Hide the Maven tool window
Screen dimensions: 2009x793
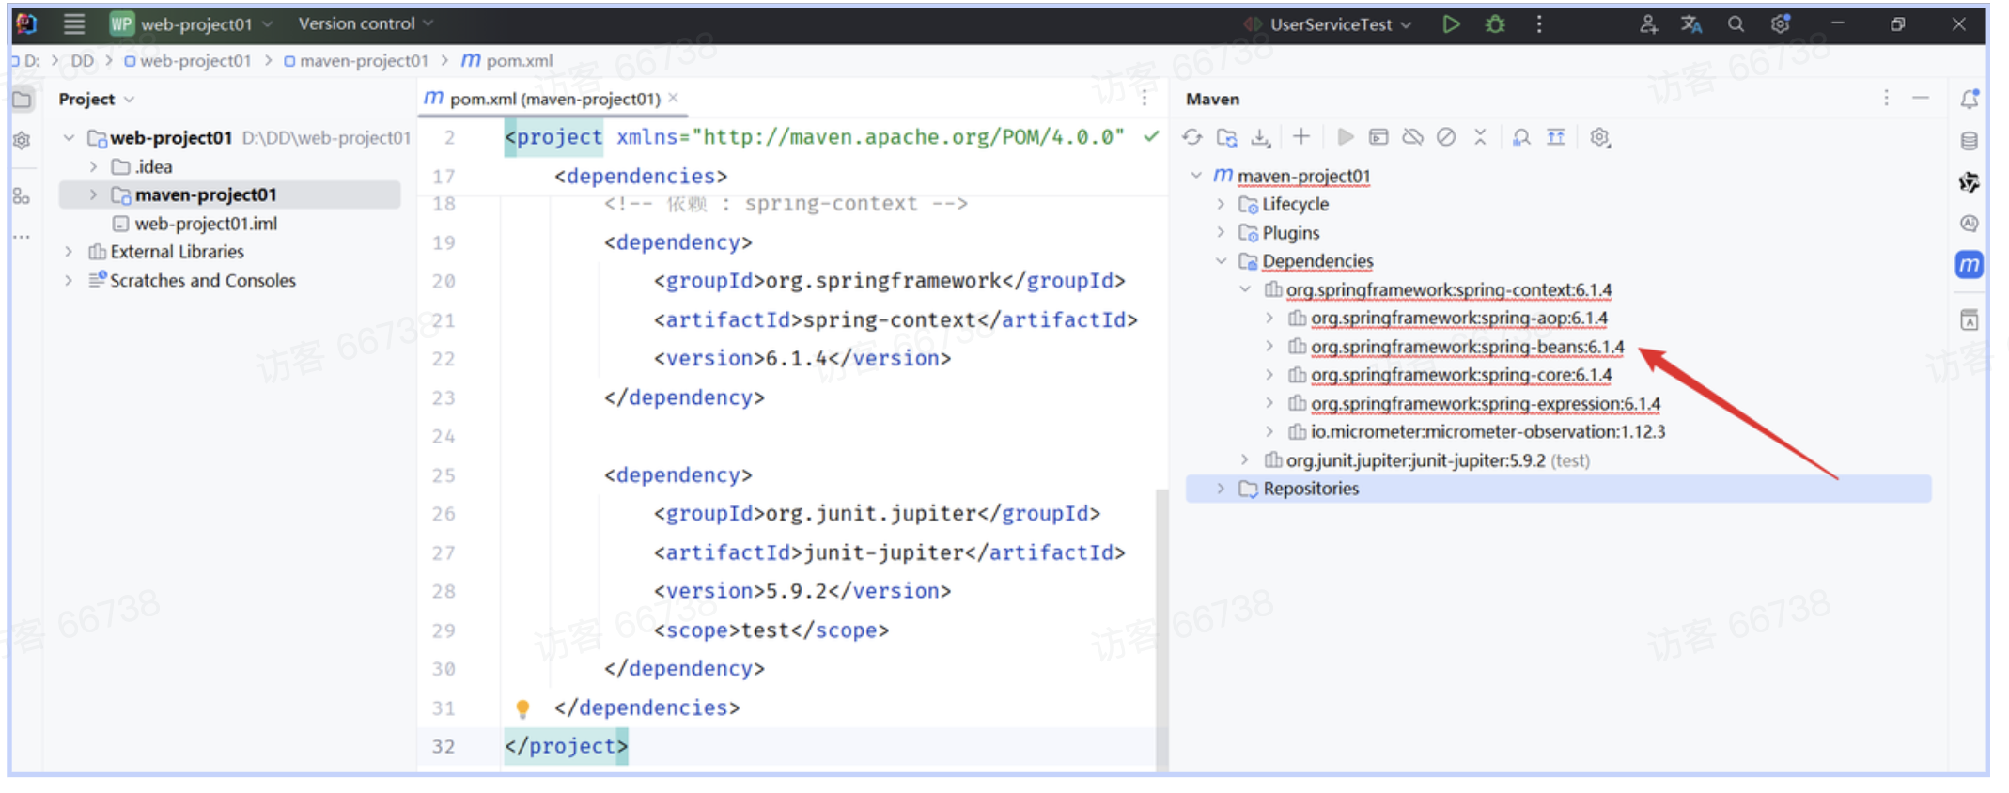(x=1921, y=98)
